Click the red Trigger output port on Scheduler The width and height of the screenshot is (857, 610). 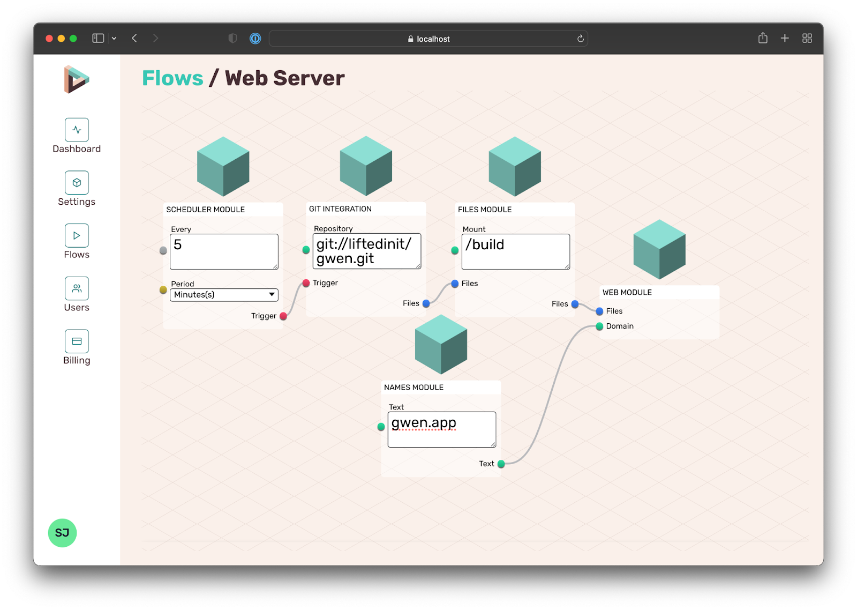click(283, 316)
